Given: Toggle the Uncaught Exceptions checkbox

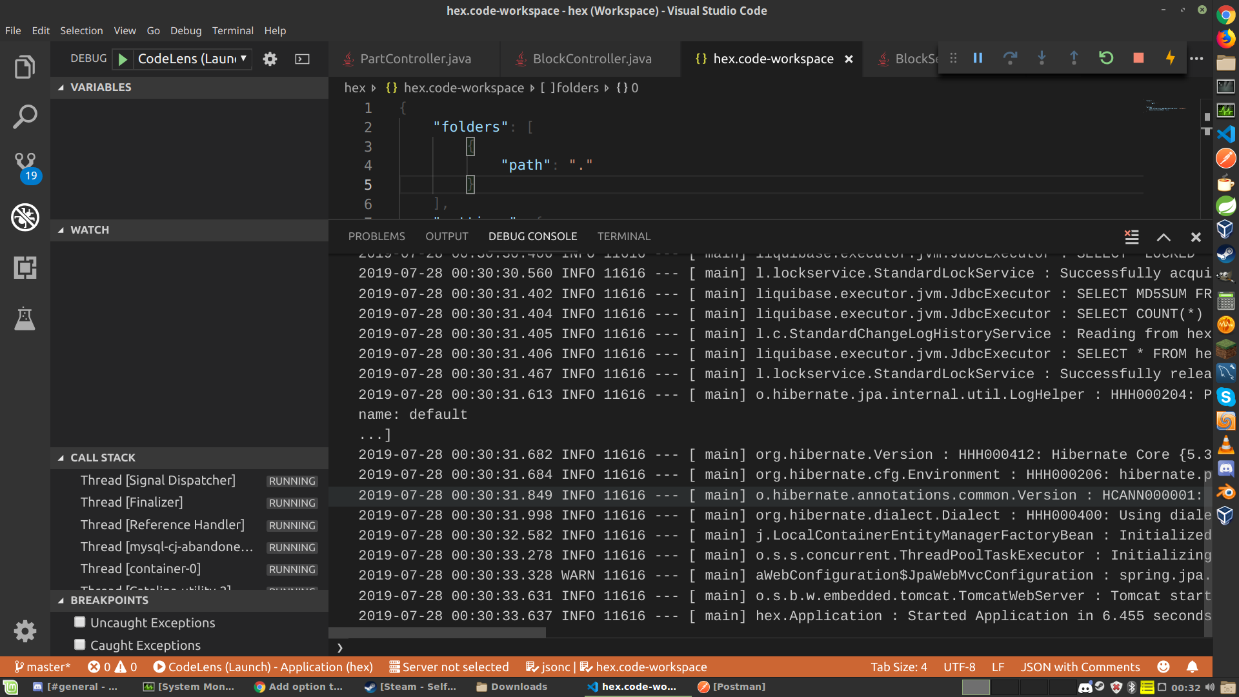Looking at the screenshot, I should pos(80,621).
